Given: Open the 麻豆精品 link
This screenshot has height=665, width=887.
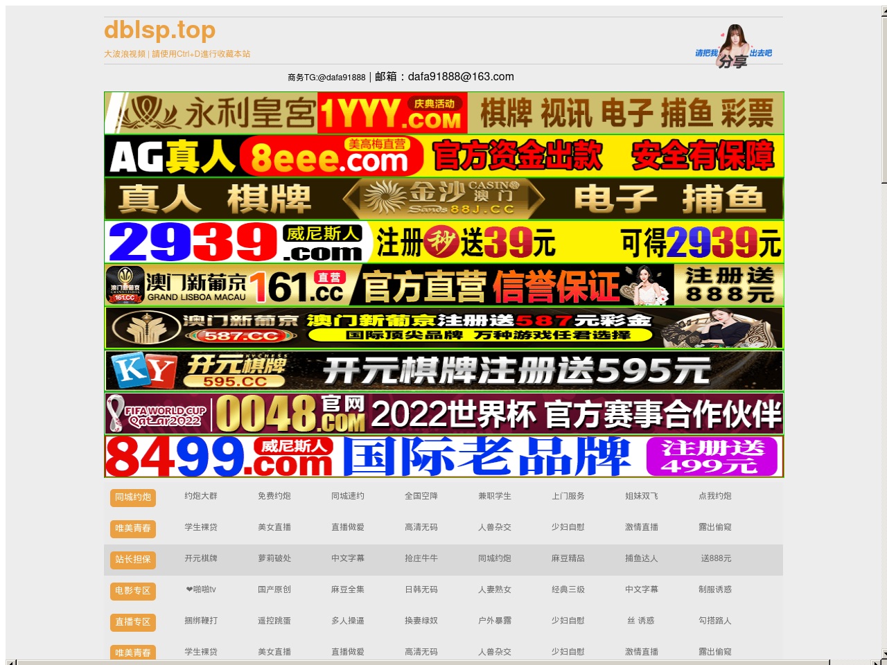Looking at the screenshot, I should pyautogui.click(x=568, y=558).
